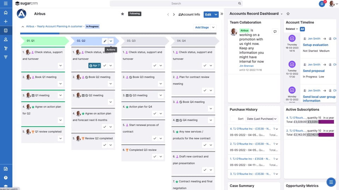The image size is (339, 190).
Task: Click the search magnifier icon
Action: pos(239,4)
